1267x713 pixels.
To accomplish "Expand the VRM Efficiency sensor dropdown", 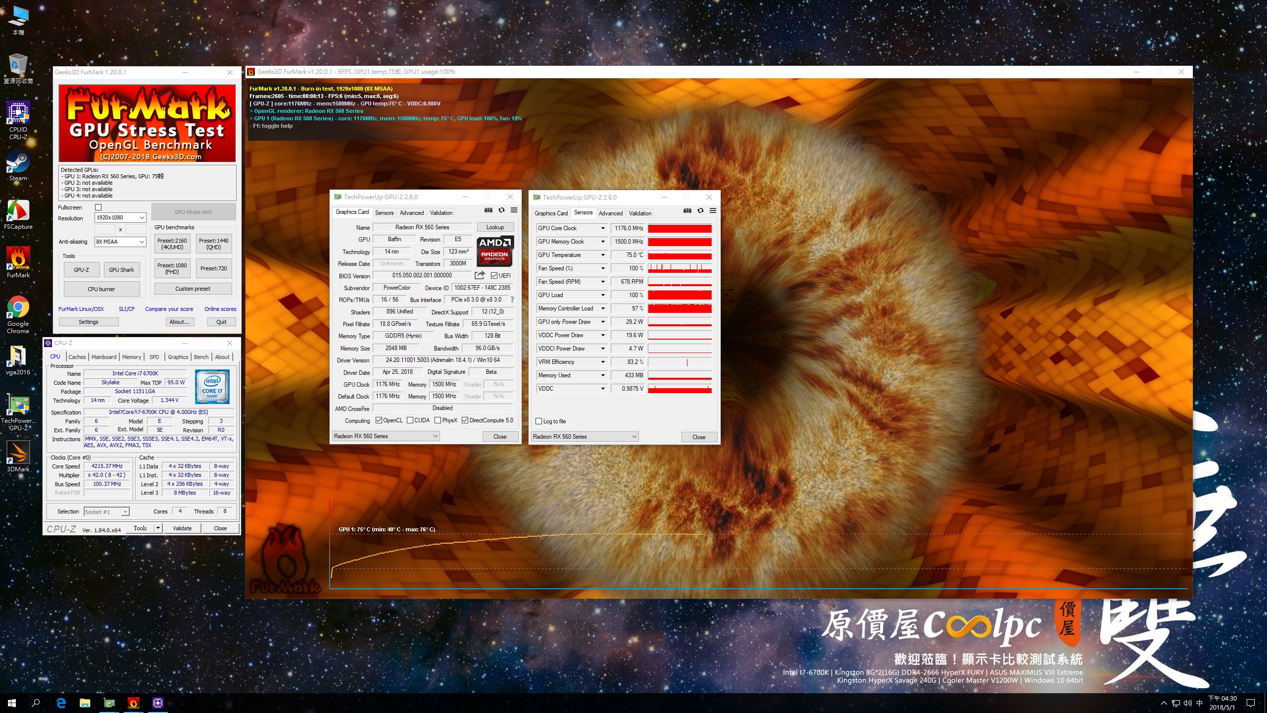I will click(x=603, y=362).
